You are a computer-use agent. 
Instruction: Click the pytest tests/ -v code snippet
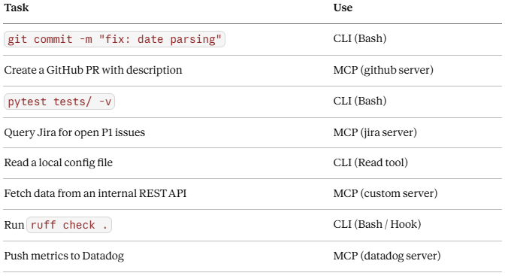(59, 102)
